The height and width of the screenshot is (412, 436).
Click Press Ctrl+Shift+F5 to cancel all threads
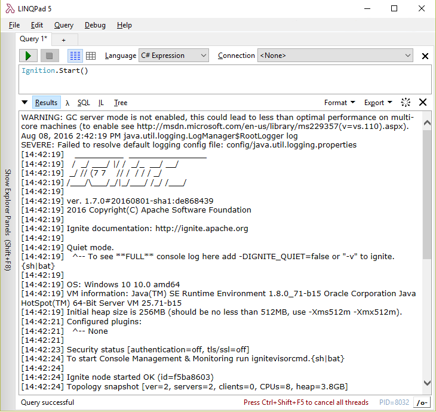306,402
